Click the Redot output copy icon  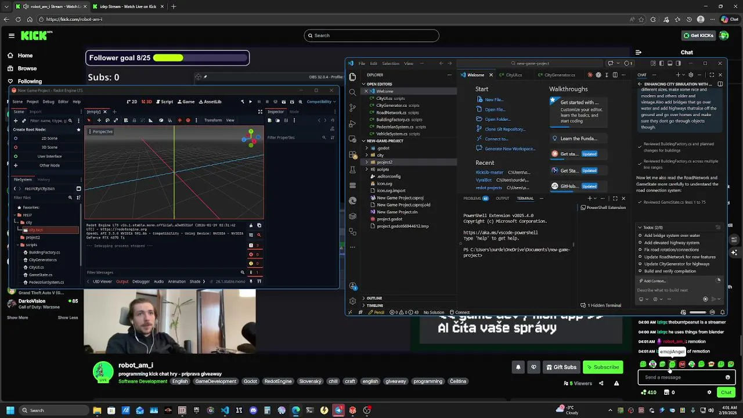coord(259,225)
